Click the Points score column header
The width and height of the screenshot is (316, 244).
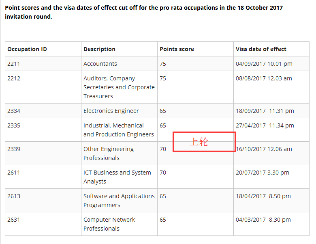click(177, 49)
